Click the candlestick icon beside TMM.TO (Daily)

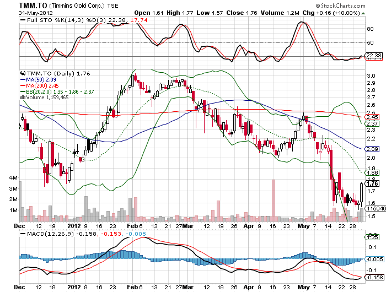(23, 73)
